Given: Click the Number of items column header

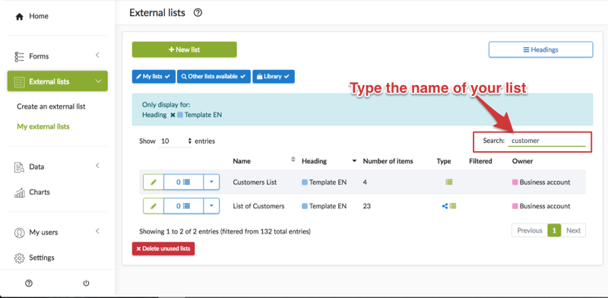Looking at the screenshot, I should click(388, 161).
